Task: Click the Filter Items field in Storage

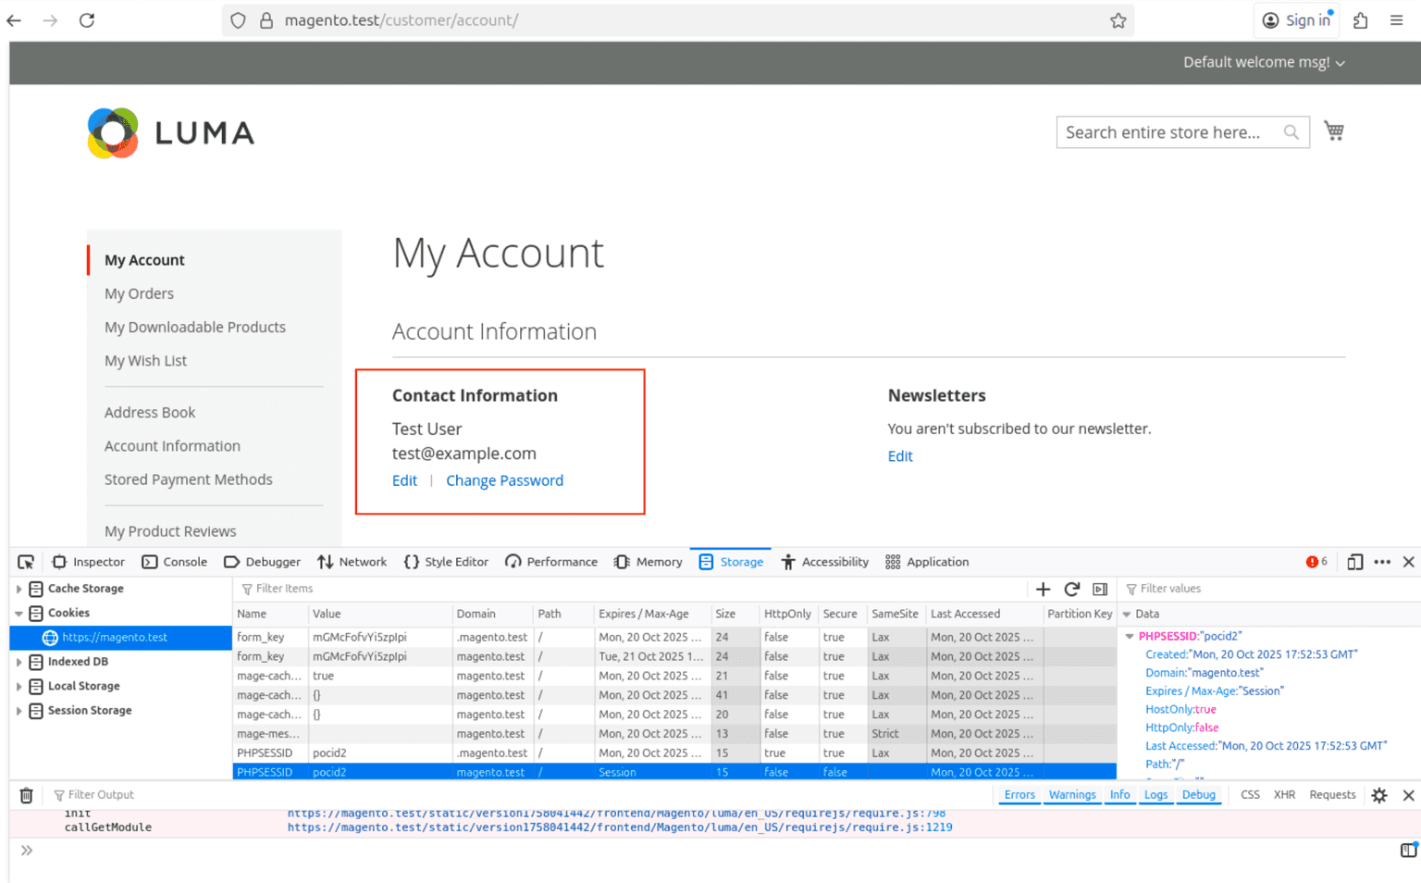Action: [629, 589]
